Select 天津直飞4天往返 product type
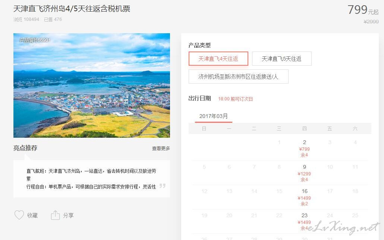Viewport: 384px width, 240px height. click(218, 59)
